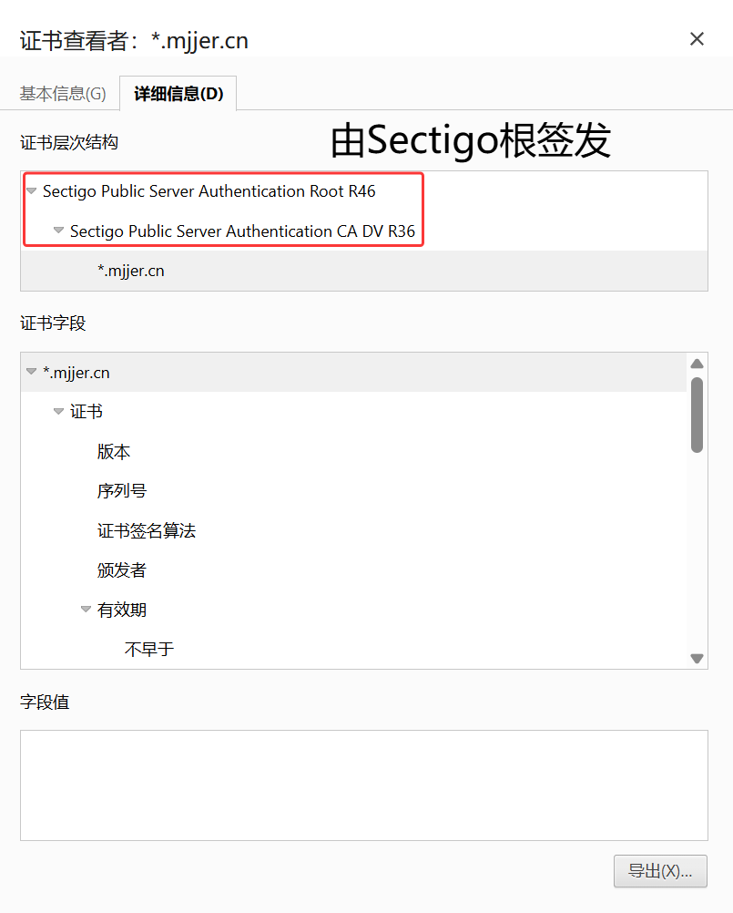
Task: Click the scrollbar down arrow
Action: (x=697, y=659)
